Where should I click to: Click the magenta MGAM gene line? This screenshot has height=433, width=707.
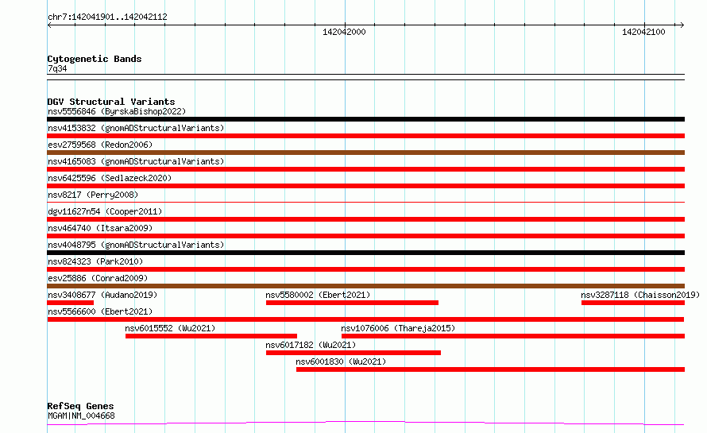point(365,423)
